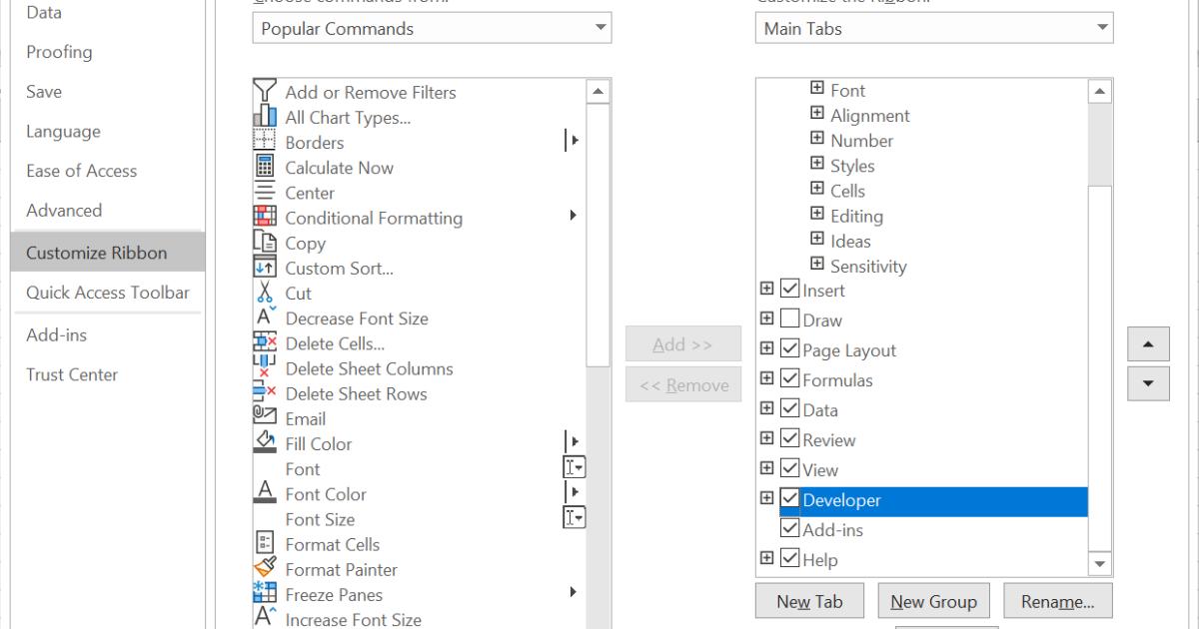Screen dimensions: 1199x629
Task: Click the move up arrow button
Action: pyautogui.click(x=1148, y=344)
